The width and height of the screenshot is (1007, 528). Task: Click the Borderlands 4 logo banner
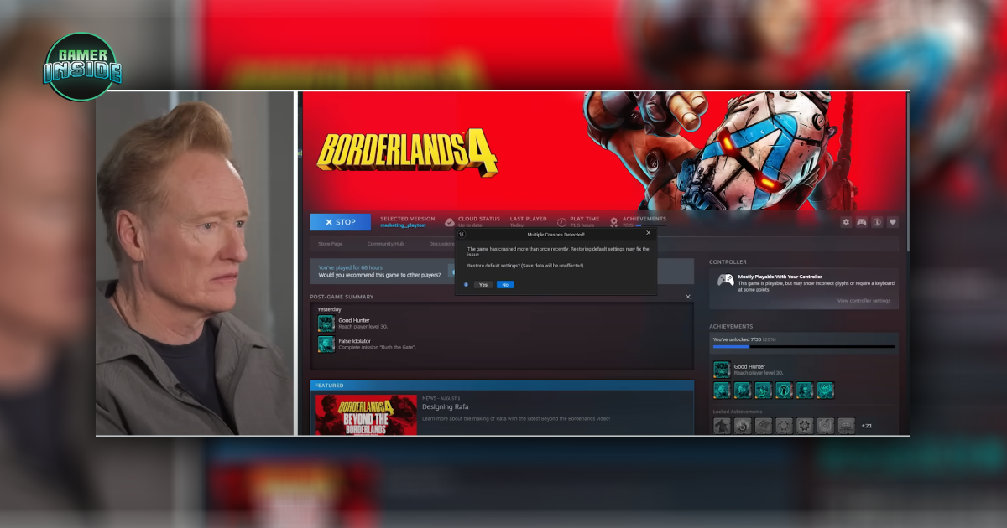point(406,154)
